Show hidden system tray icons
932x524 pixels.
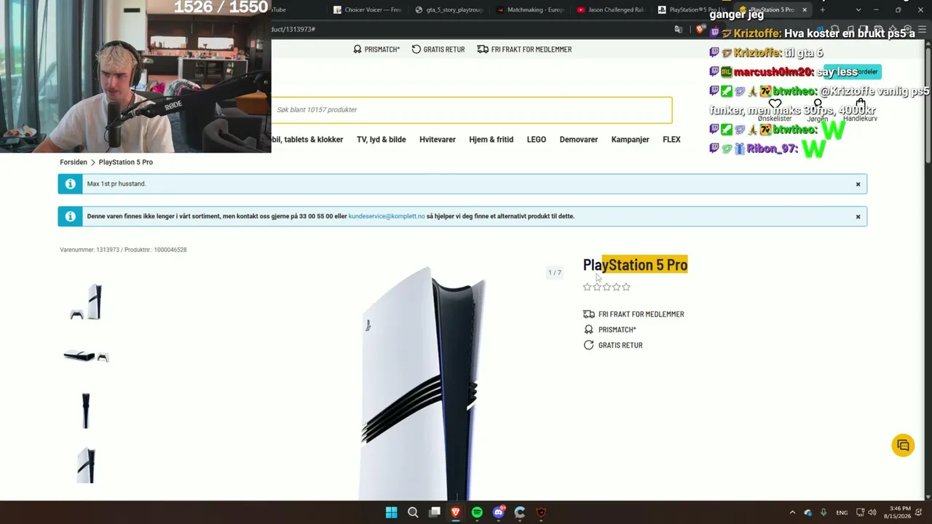[x=792, y=512]
